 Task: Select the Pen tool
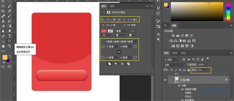pyautogui.click(x=3, y=36)
